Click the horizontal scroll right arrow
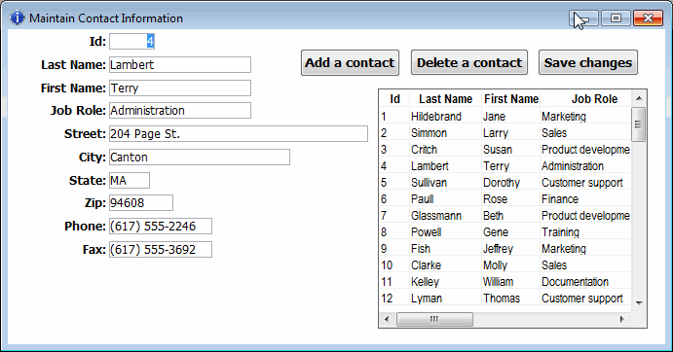This screenshot has width=673, height=352. (622, 319)
